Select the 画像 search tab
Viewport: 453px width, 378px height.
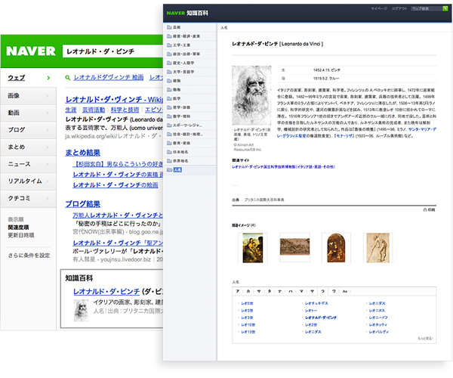click(x=14, y=96)
